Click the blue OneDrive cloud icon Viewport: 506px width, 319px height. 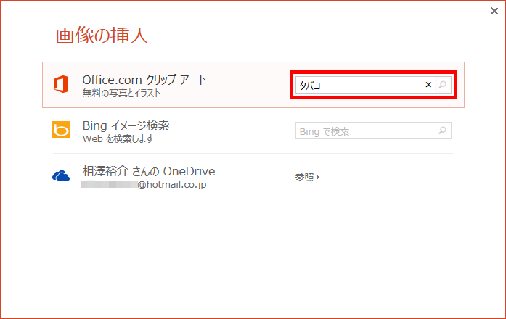click(61, 176)
